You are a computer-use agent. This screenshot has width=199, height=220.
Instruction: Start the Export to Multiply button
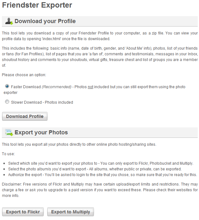pyautogui.click(x=70, y=212)
